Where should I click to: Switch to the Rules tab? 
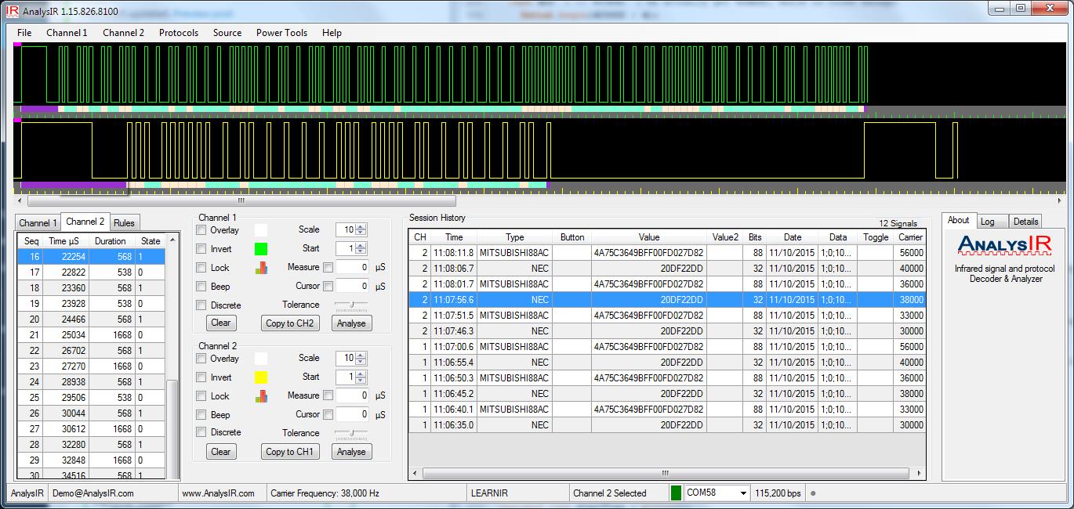[125, 223]
